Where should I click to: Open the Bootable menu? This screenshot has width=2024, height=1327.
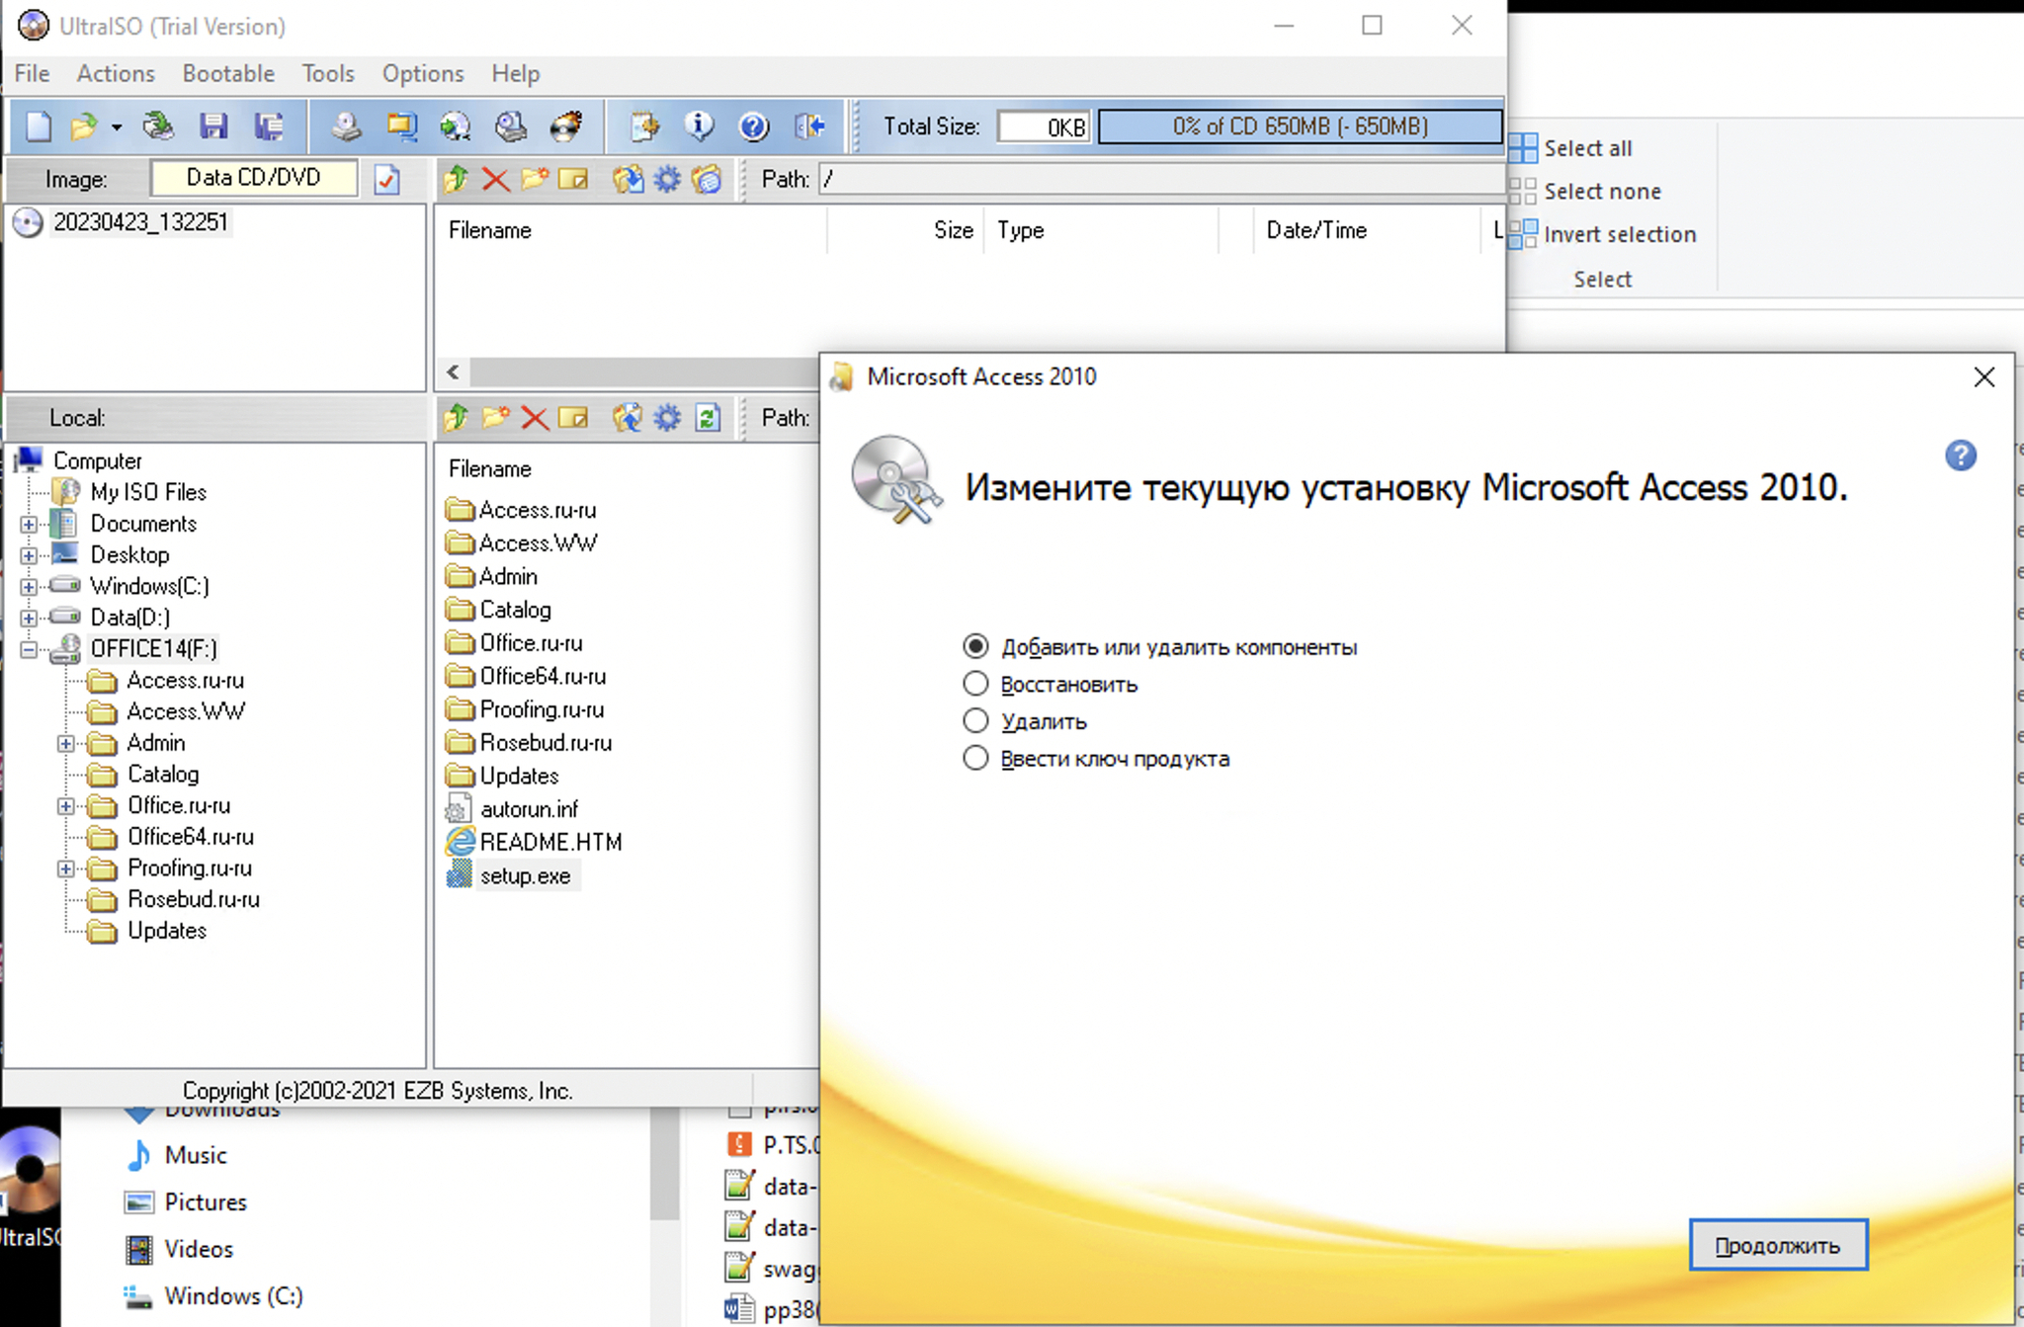click(228, 74)
